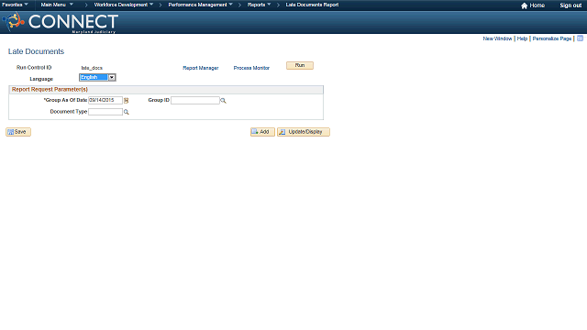587x330 pixels.
Task: Click the Update/Display button
Action: pos(304,132)
